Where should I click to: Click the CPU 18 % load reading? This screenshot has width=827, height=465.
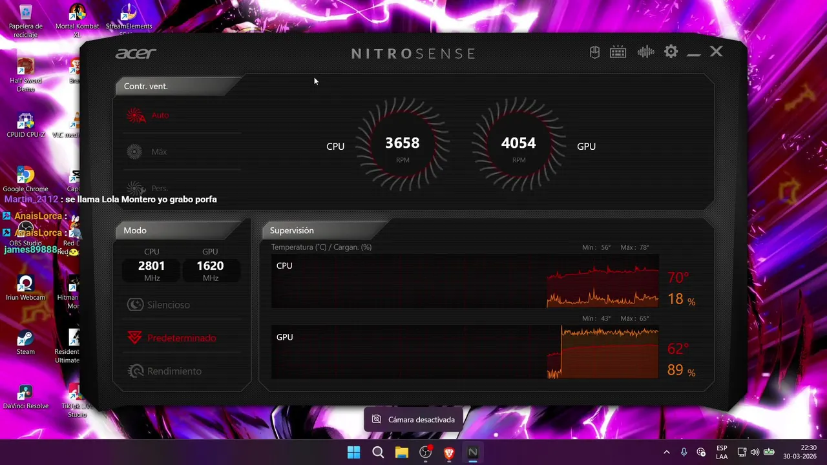[x=682, y=300]
